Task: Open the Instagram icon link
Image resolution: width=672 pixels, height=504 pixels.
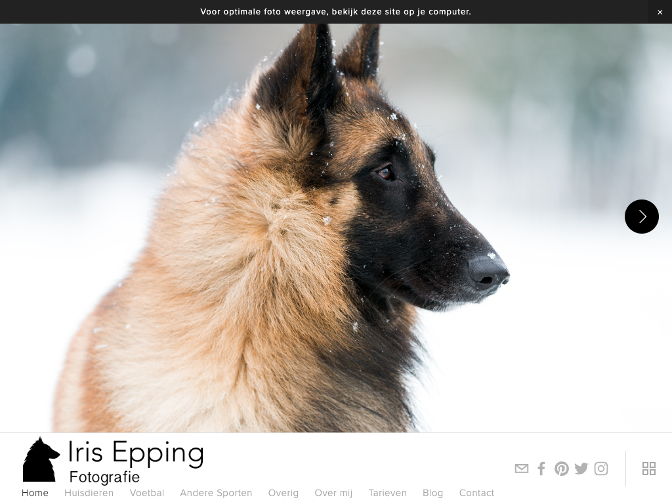Action: 601,469
